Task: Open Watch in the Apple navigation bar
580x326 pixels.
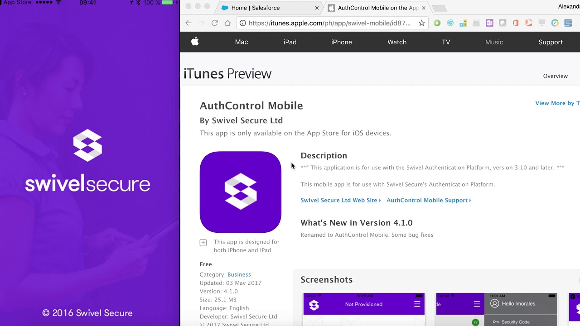Action: point(397,42)
